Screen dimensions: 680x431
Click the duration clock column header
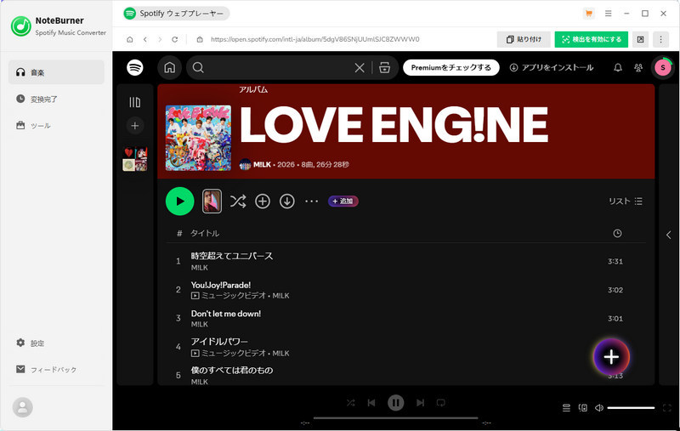(x=617, y=234)
